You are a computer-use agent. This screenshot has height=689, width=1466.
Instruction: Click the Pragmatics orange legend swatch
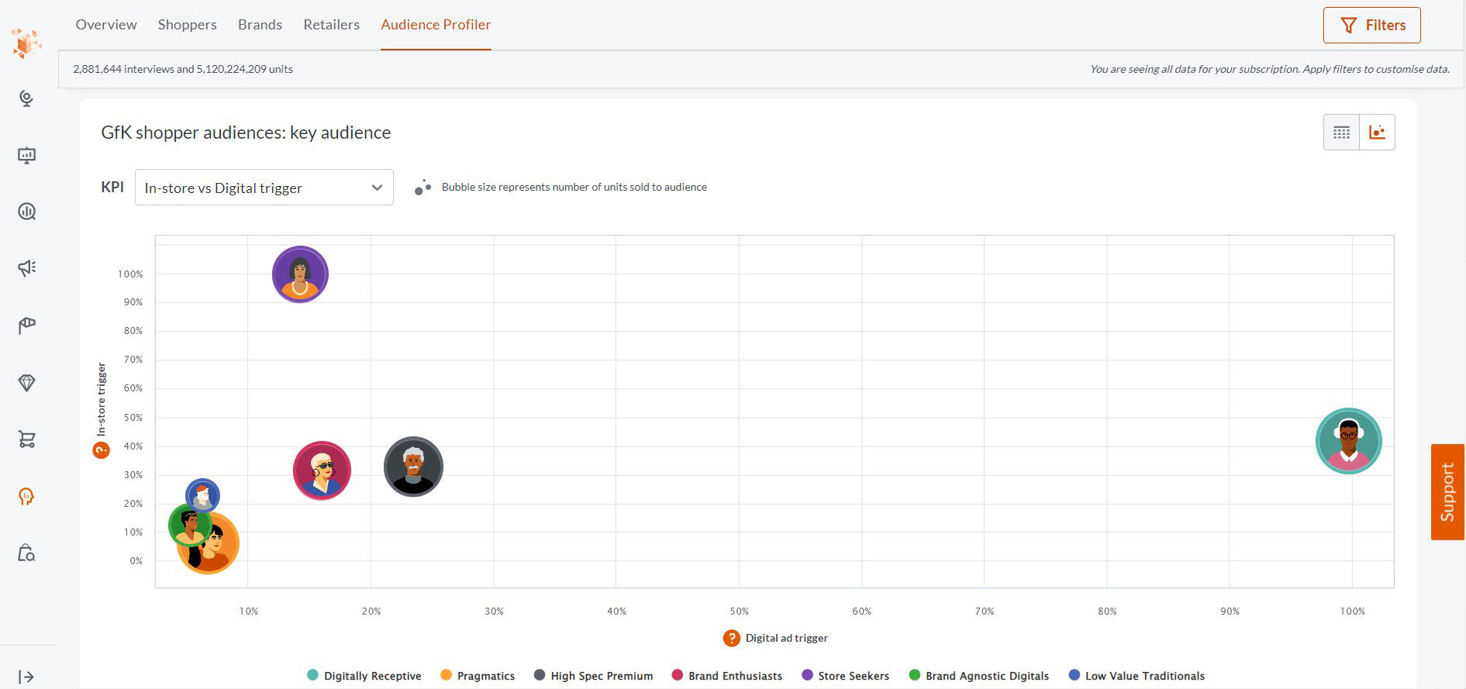pyautogui.click(x=446, y=675)
